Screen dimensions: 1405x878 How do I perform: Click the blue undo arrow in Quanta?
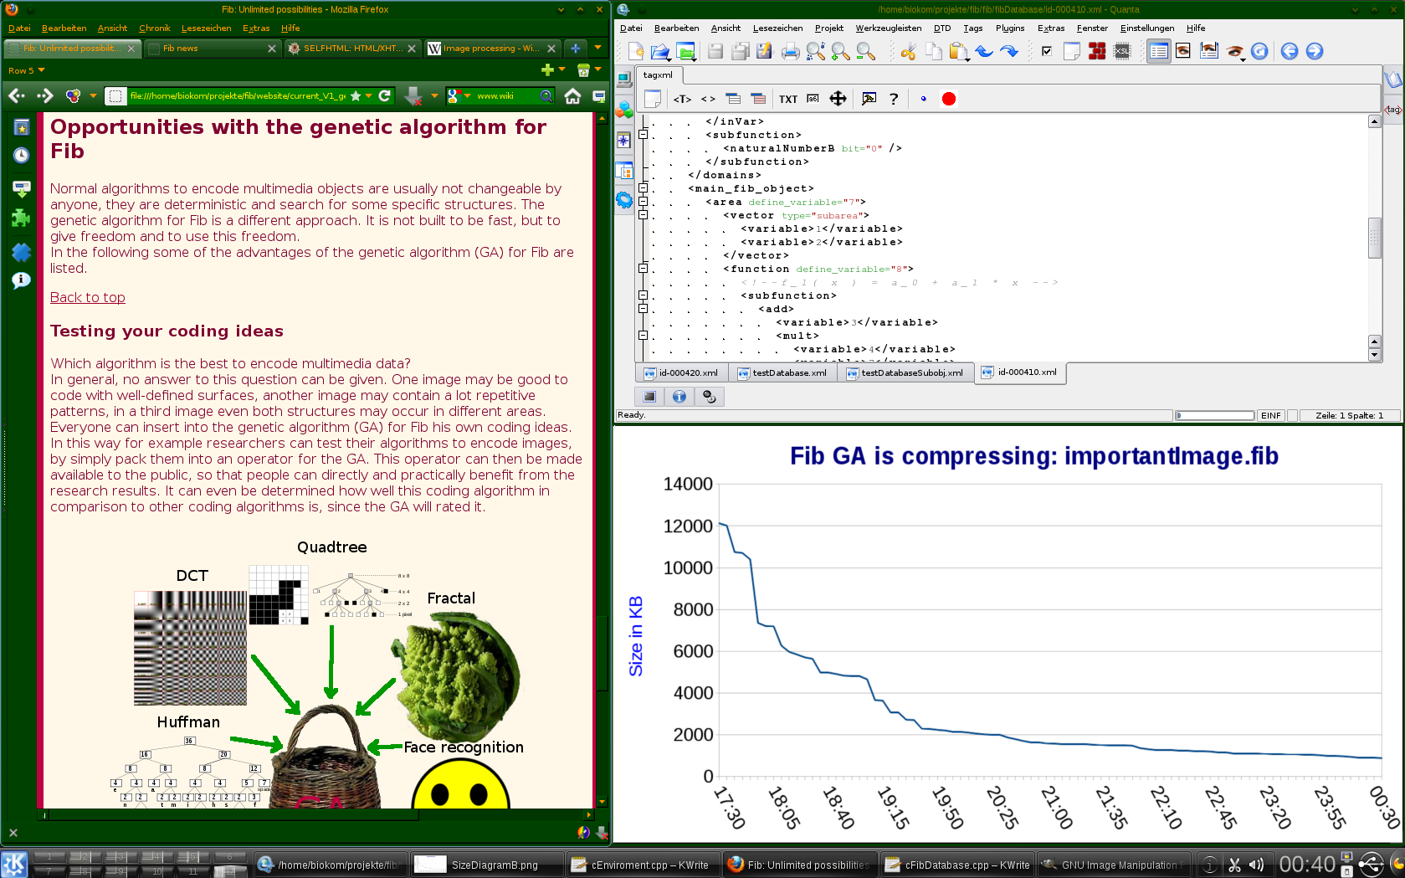984,52
